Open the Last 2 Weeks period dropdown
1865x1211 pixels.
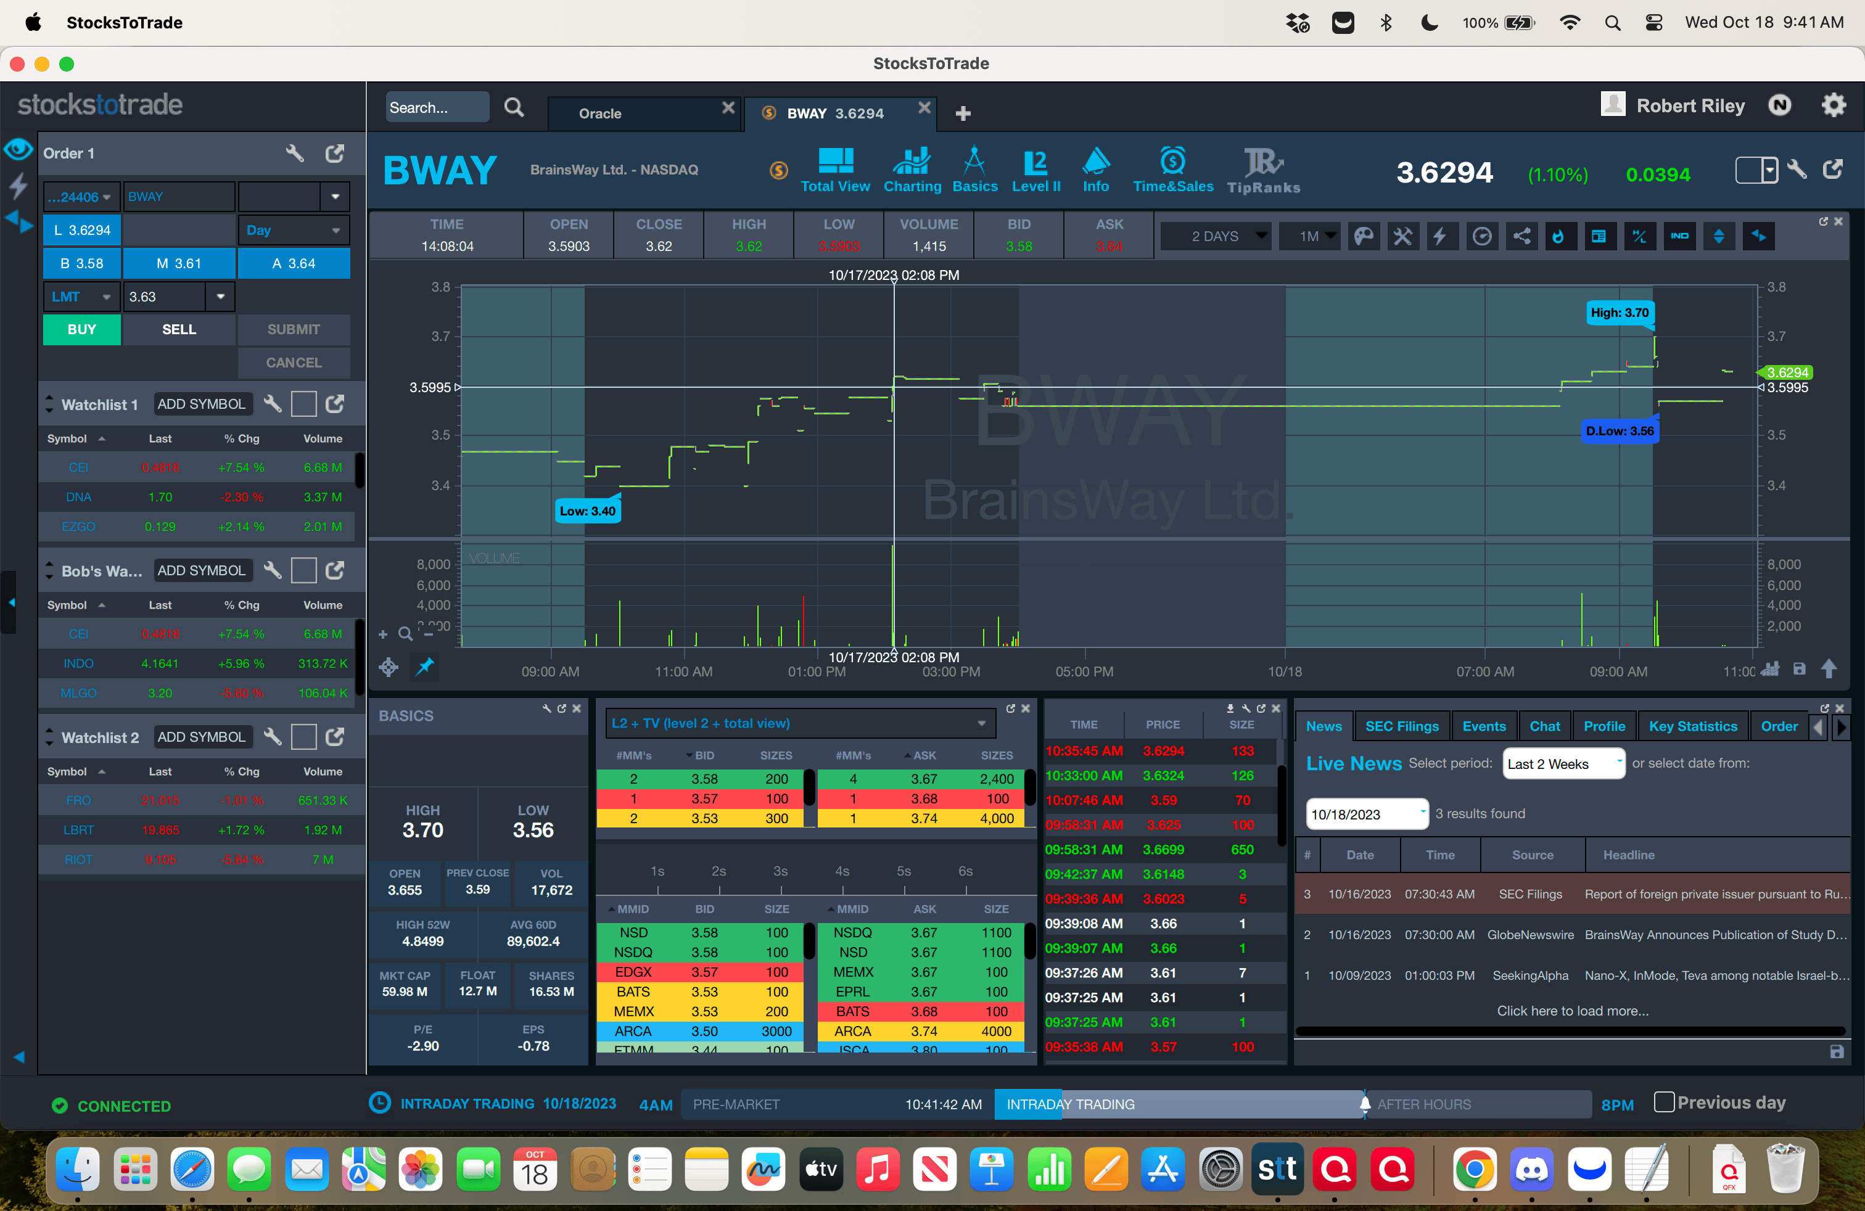point(1563,764)
